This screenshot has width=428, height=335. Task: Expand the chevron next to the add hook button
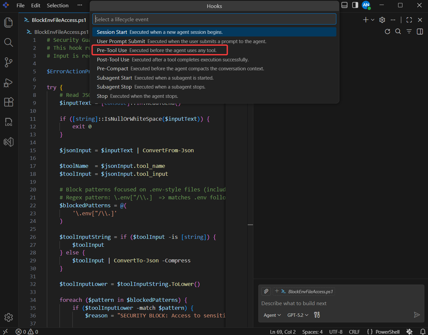click(372, 20)
